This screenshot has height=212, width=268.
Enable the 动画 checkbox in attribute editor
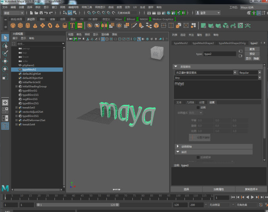pyautogui.click(x=199, y=107)
